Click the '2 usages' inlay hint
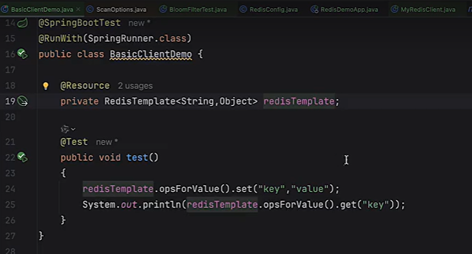The image size is (472, 254). point(135,85)
